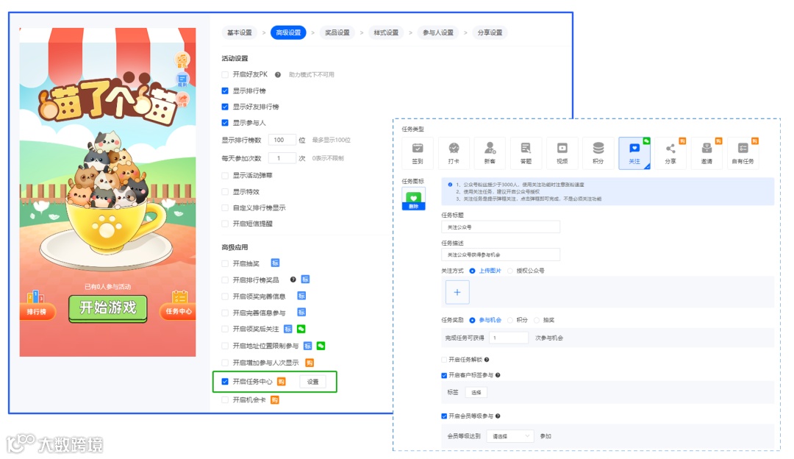Click help icon beside 开启好友PK
This screenshot has width=794, height=459.
point(277,74)
